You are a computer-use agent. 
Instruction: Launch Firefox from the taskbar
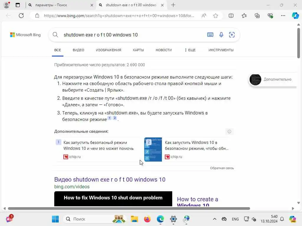click(x=147, y=219)
